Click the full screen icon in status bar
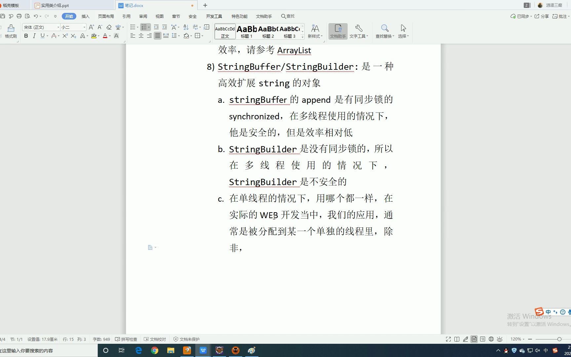The width and height of the screenshot is (571, 357). pos(448,339)
